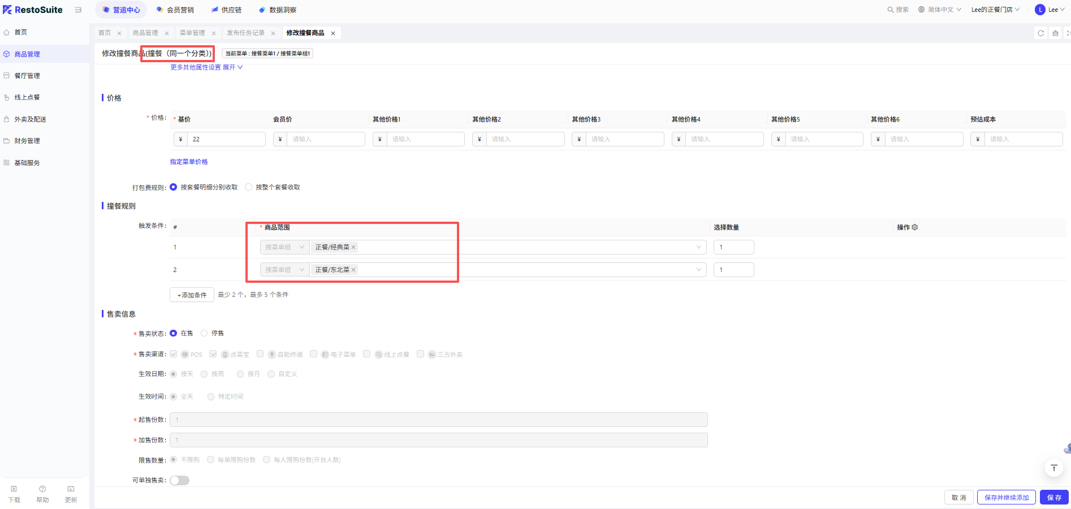Open the 操作 column settings gear
Screen dimensions: 1071x509
[x=915, y=227]
